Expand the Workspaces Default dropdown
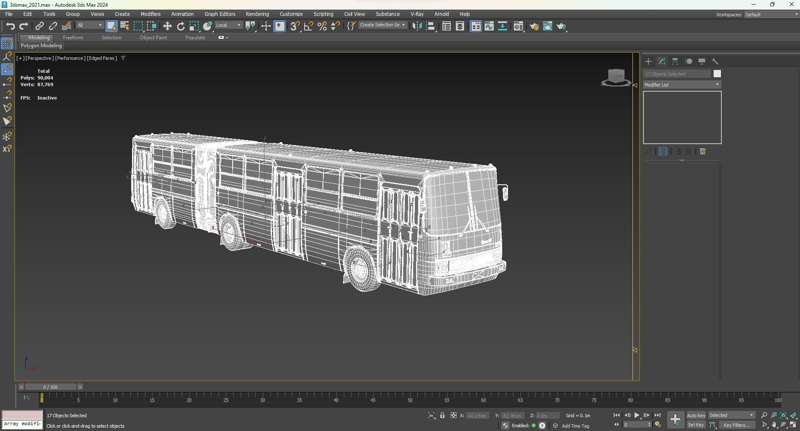Image resolution: width=800 pixels, height=431 pixels. 771,15
